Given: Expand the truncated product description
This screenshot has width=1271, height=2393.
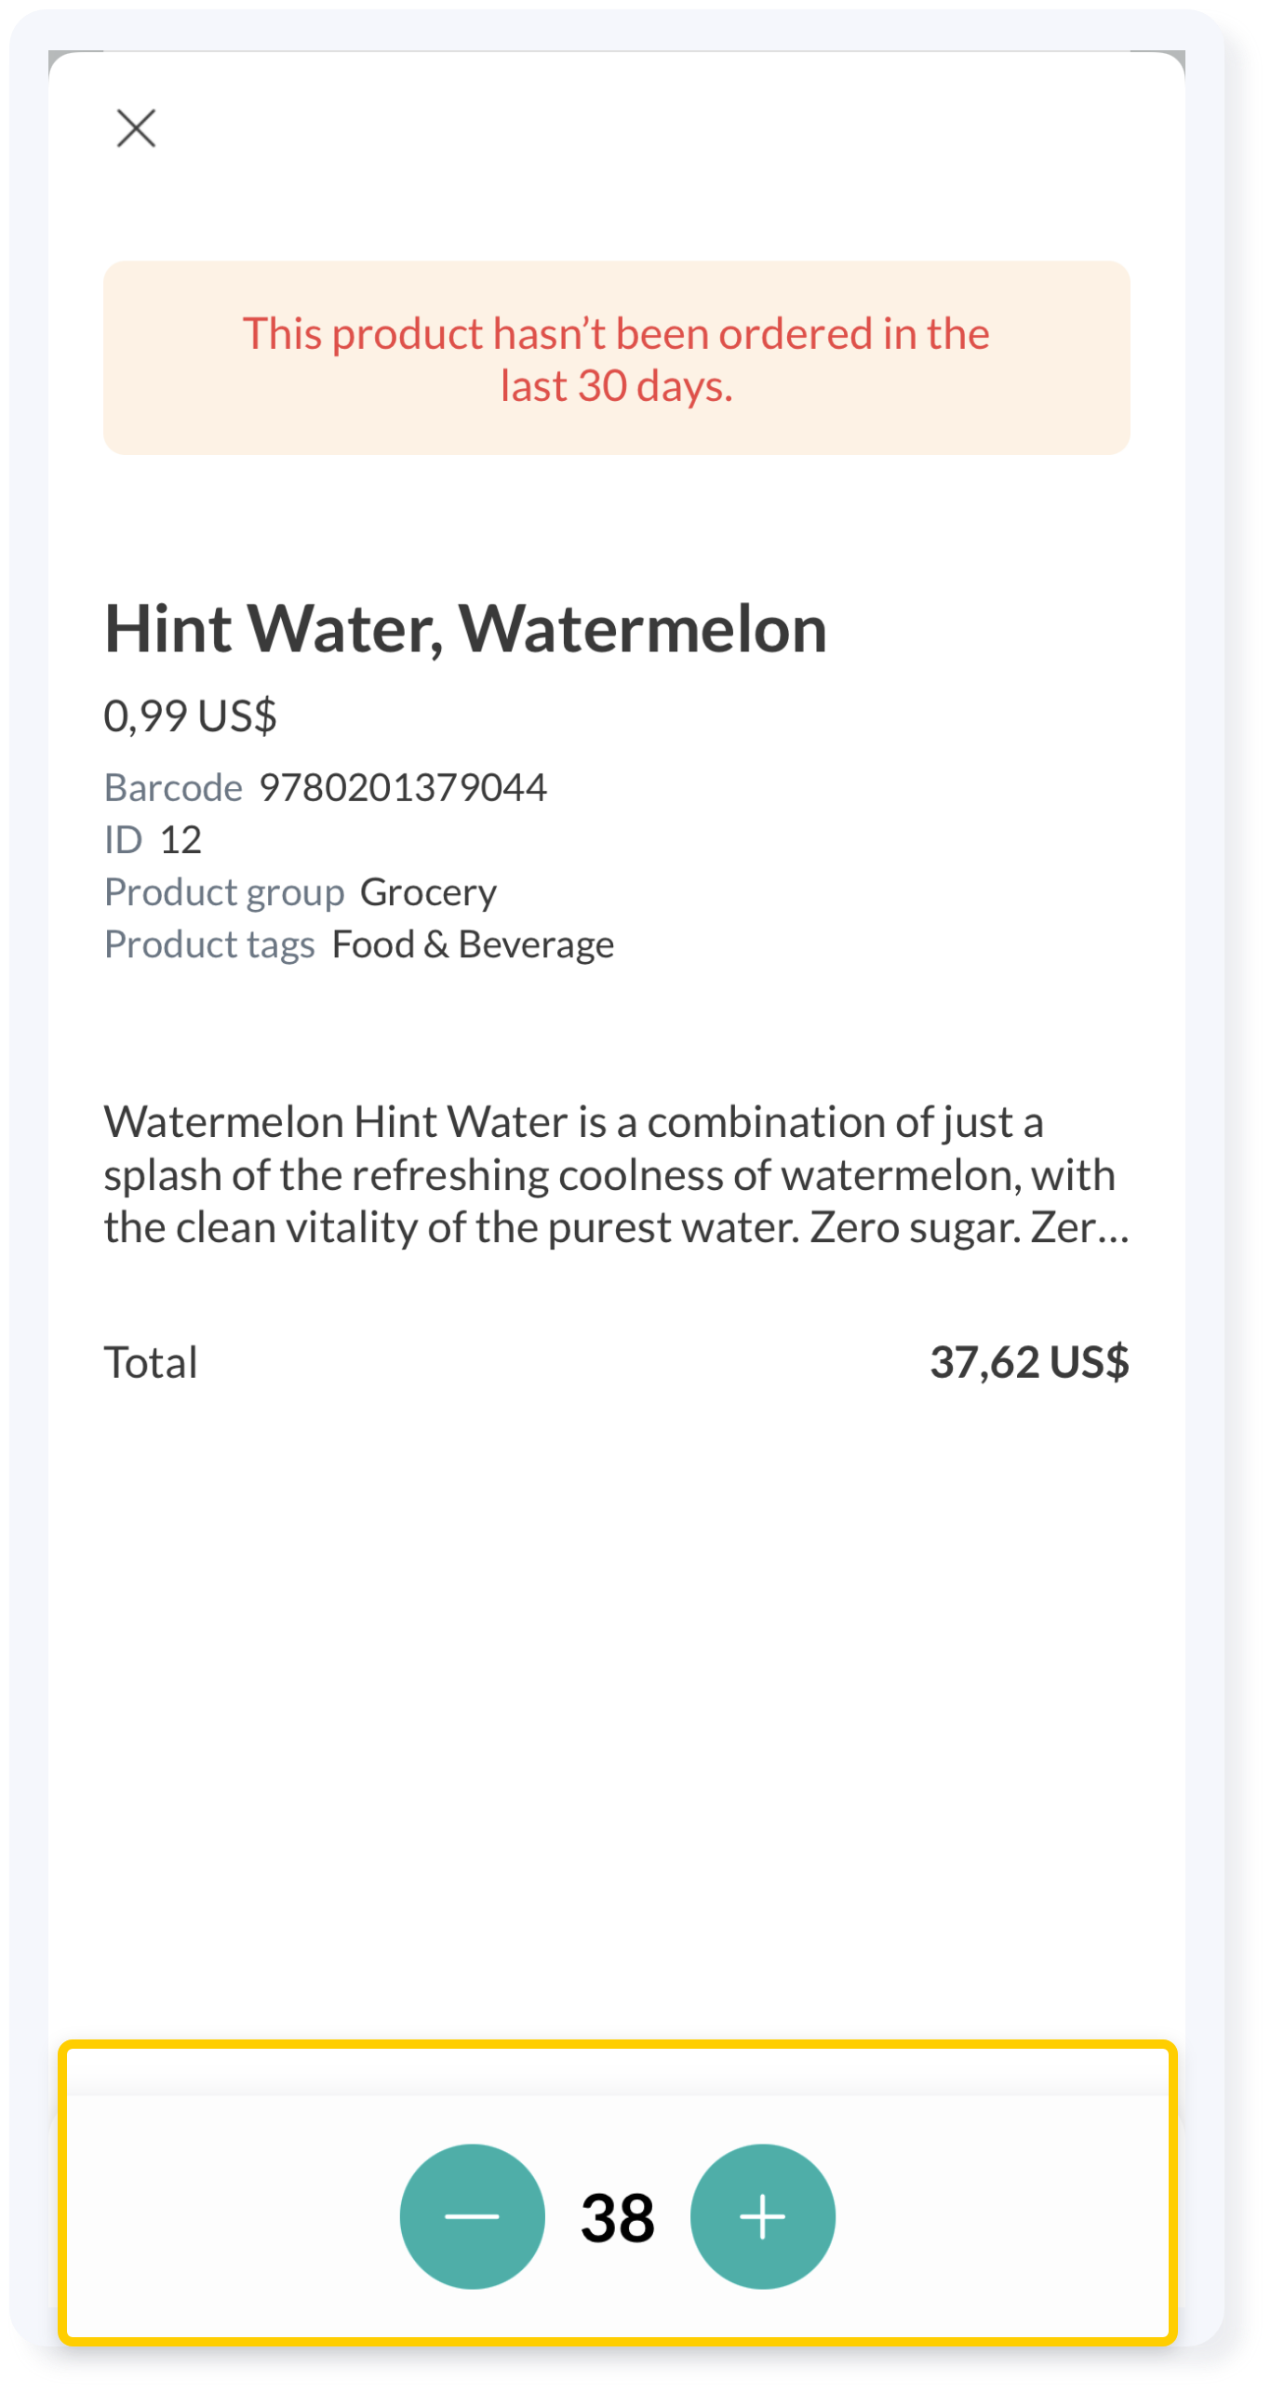Looking at the screenshot, I should [617, 1175].
